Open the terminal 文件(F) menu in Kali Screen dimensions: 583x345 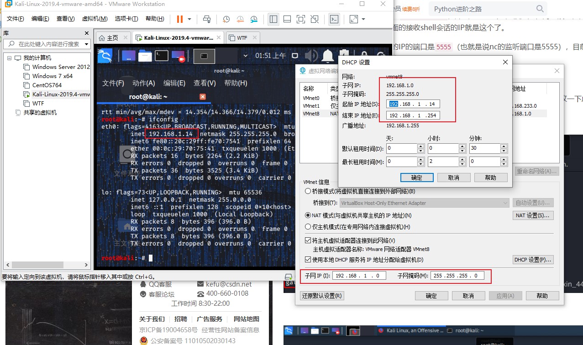(113, 83)
